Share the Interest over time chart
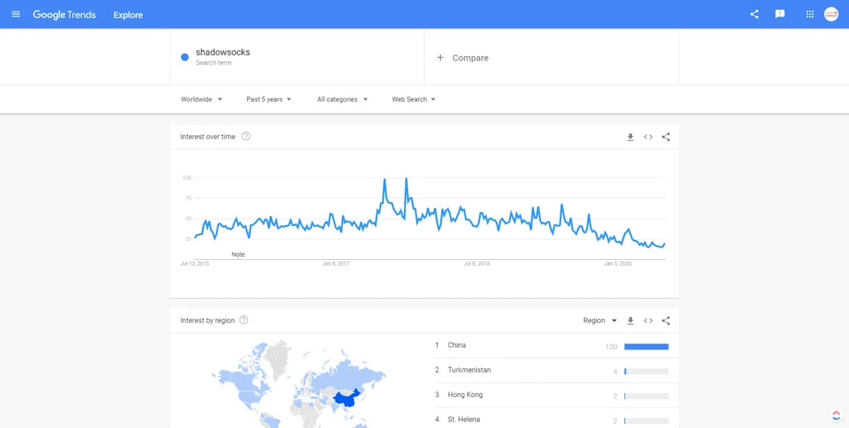 click(666, 137)
